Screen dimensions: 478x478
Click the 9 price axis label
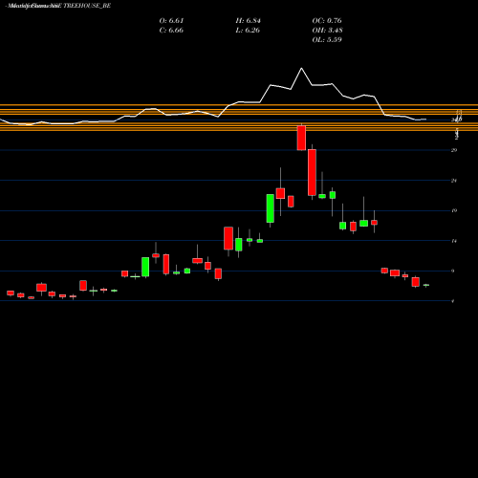pos(453,272)
